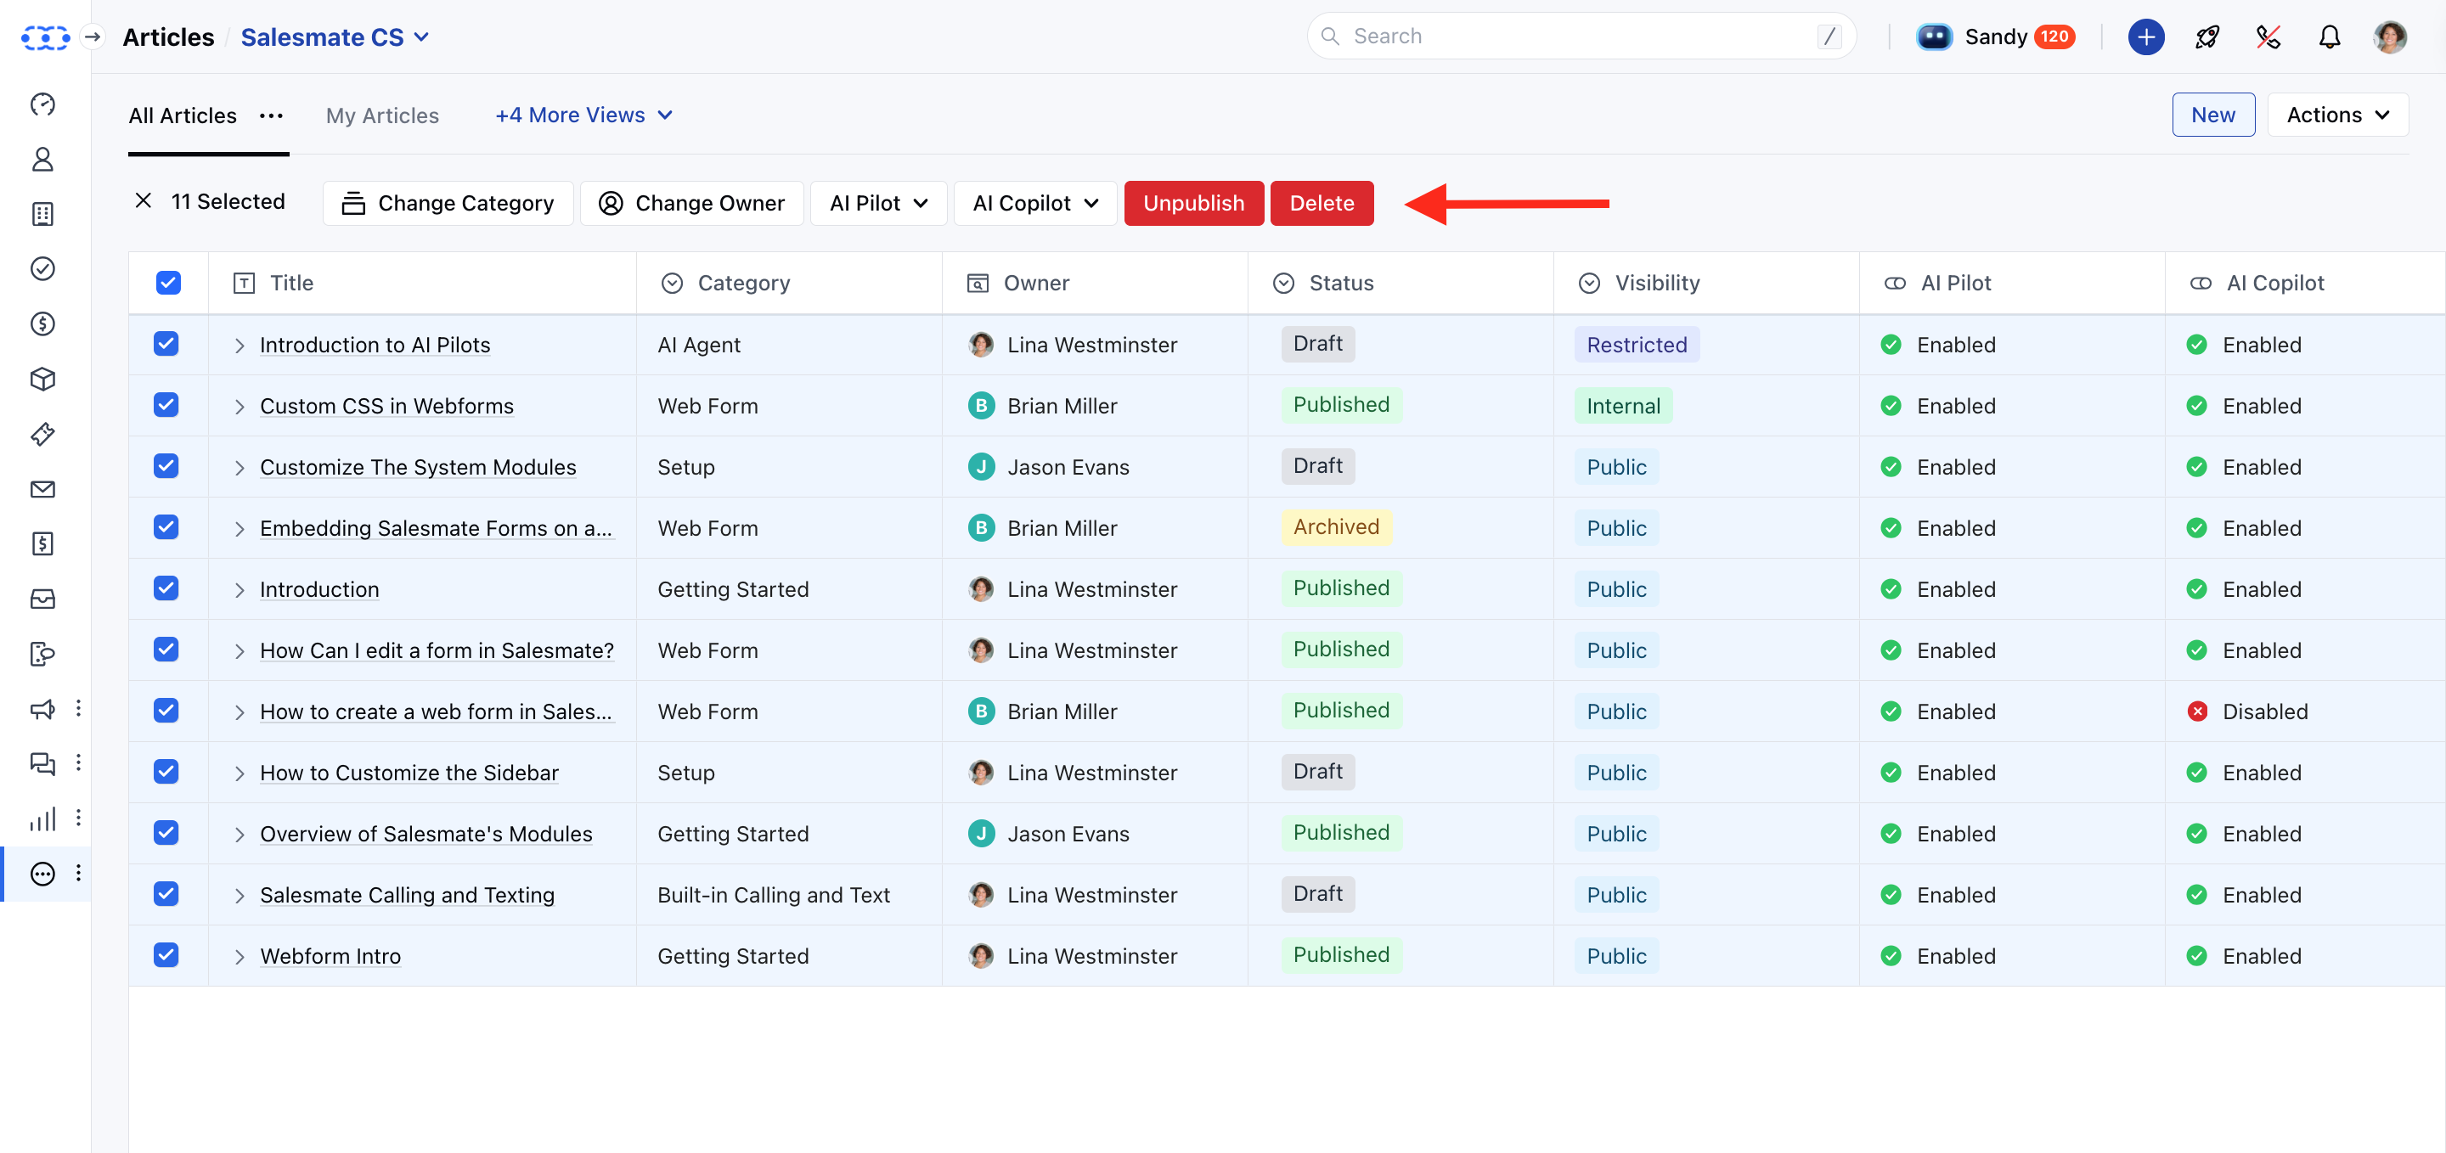This screenshot has width=2446, height=1153.
Task: Open the Webform Intro article link
Action: click(330, 956)
